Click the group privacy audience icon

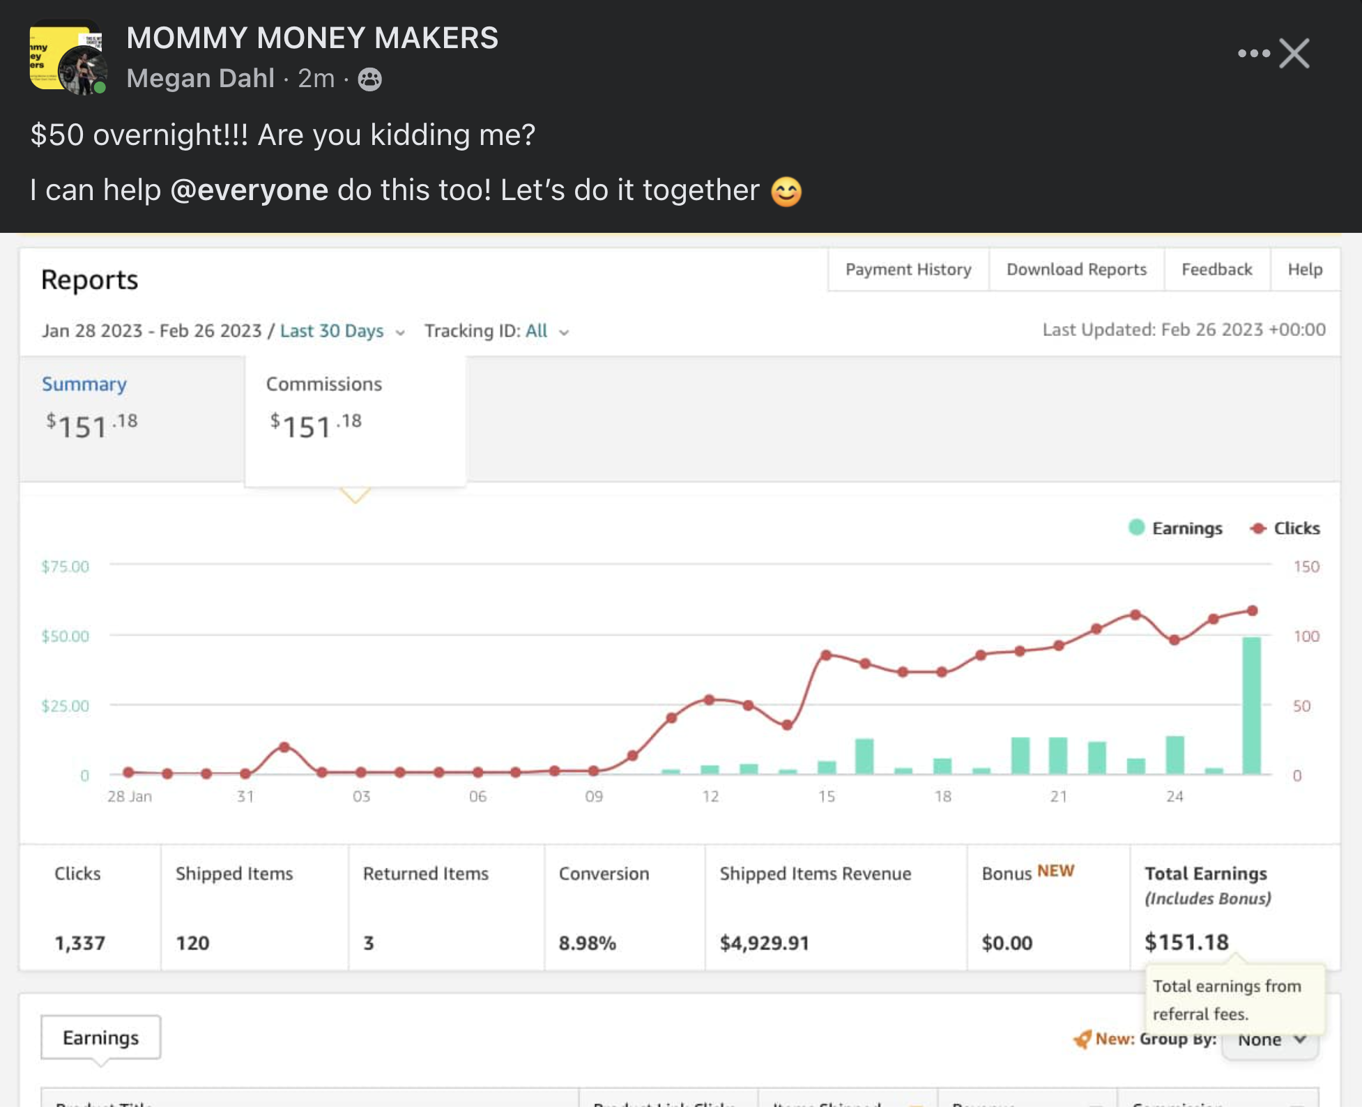click(x=369, y=79)
